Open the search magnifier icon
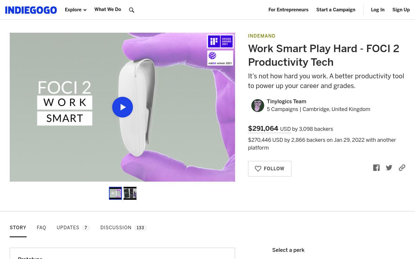 pyautogui.click(x=132, y=10)
